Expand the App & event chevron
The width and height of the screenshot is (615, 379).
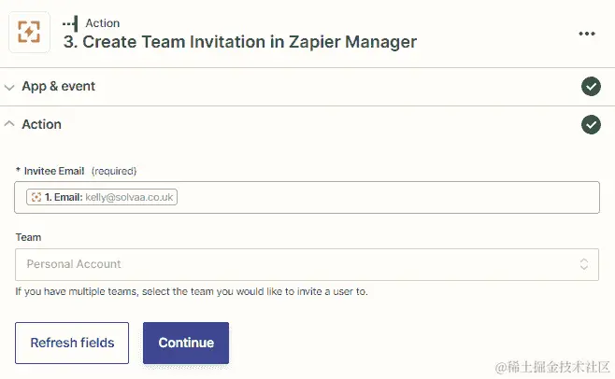point(9,87)
